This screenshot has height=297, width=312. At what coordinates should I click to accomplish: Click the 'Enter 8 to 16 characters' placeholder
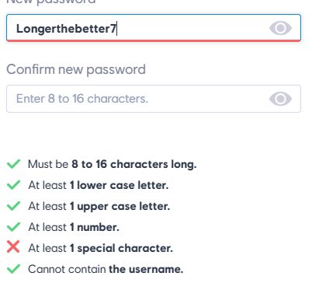[82, 99]
